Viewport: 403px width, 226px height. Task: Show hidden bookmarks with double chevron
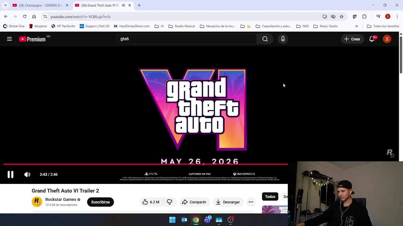(356, 26)
